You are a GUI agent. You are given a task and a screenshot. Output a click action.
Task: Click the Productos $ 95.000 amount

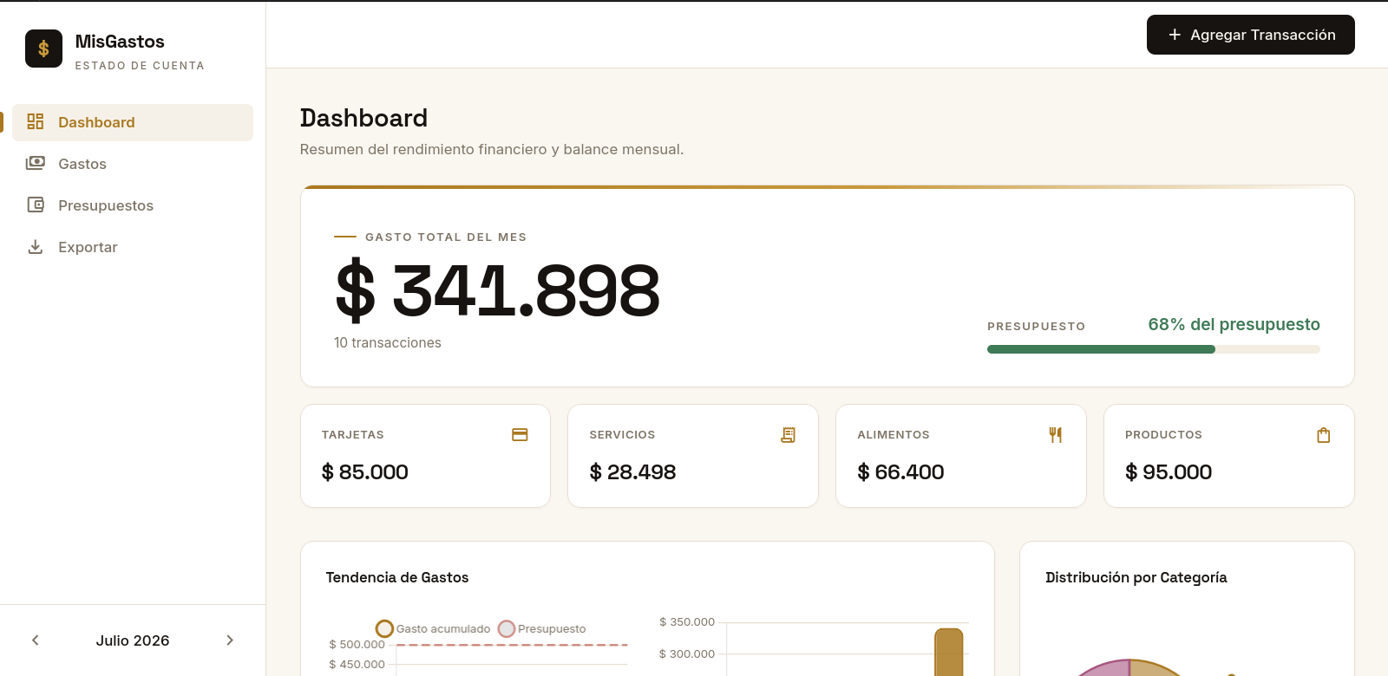(1169, 472)
